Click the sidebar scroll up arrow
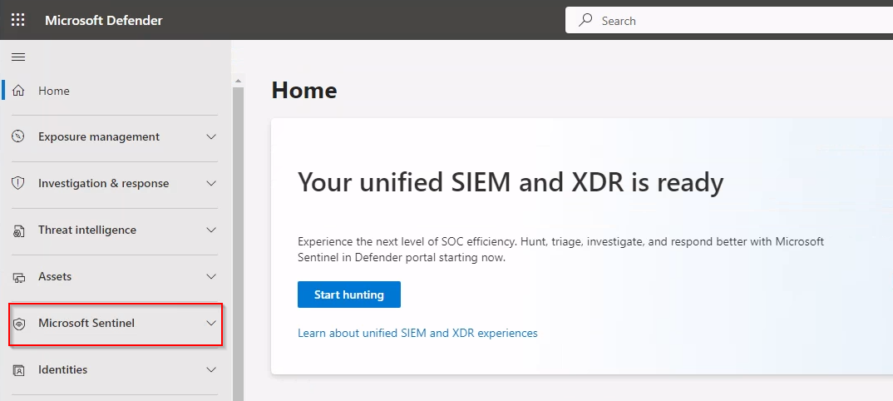 tap(238, 82)
